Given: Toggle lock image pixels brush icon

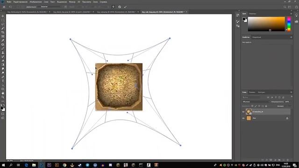Looking at the screenshot, I should 256,106.
